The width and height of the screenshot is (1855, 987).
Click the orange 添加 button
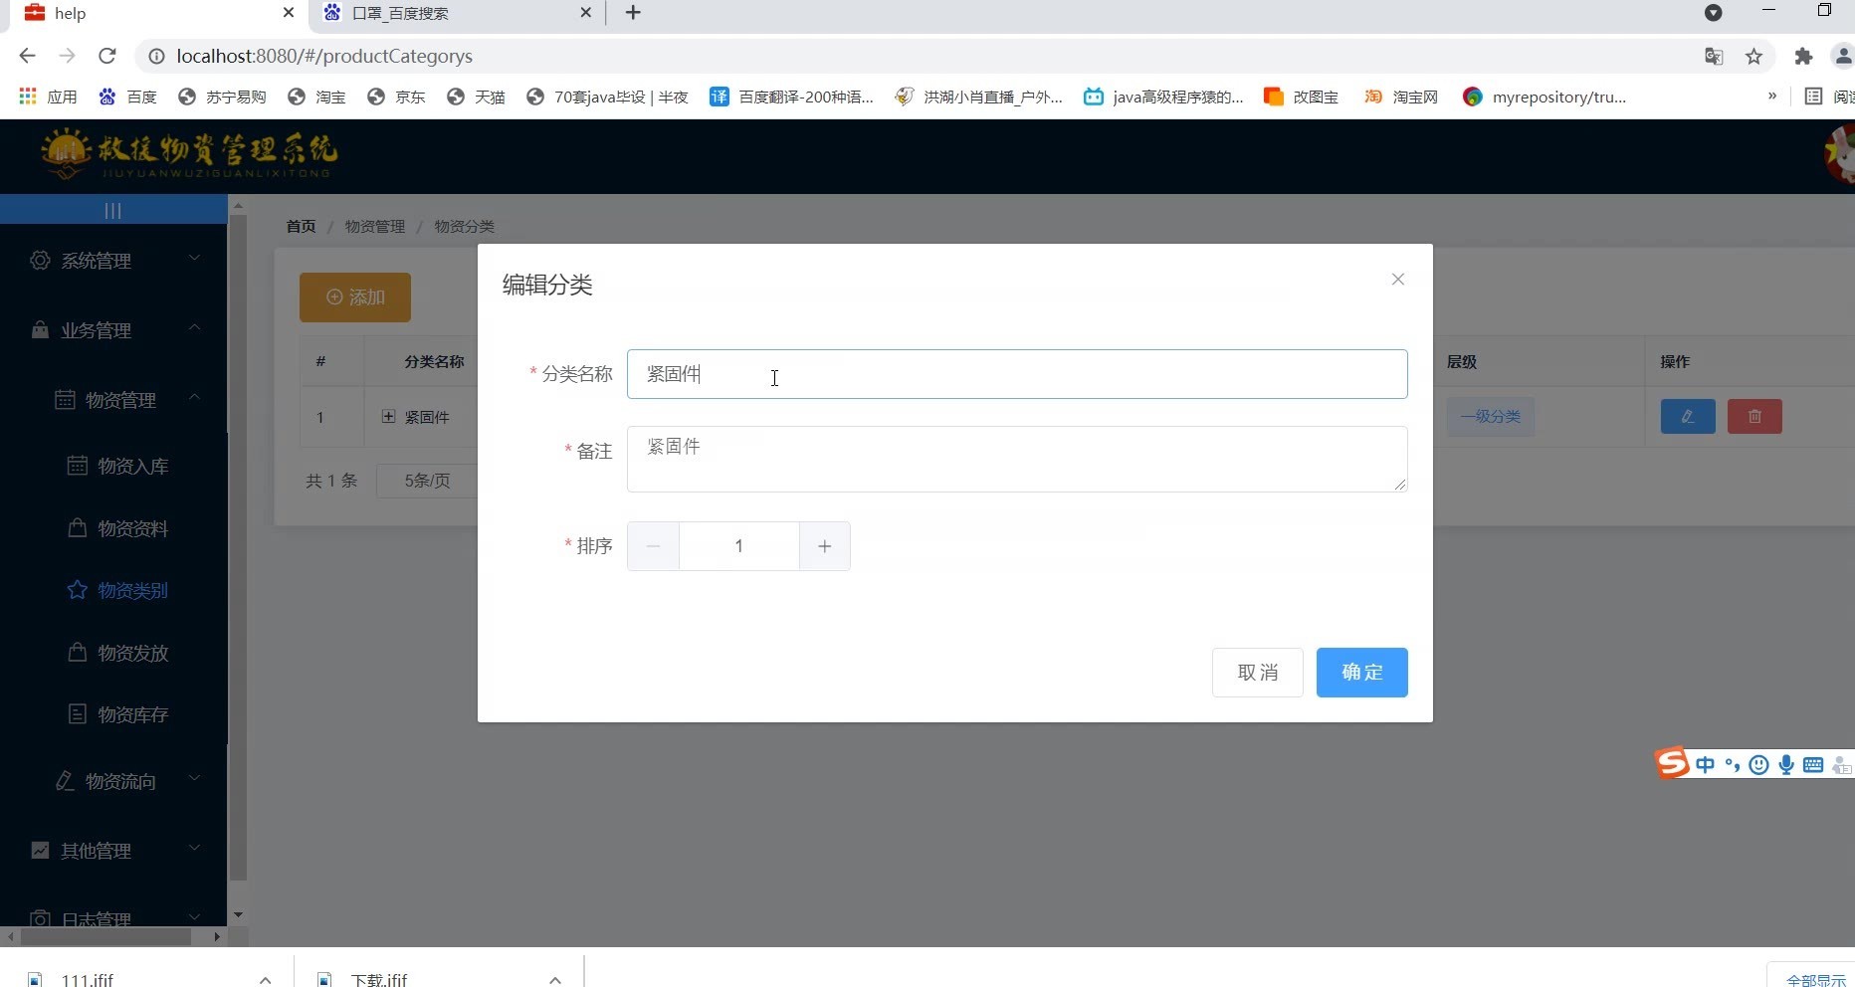click(355, 297)
